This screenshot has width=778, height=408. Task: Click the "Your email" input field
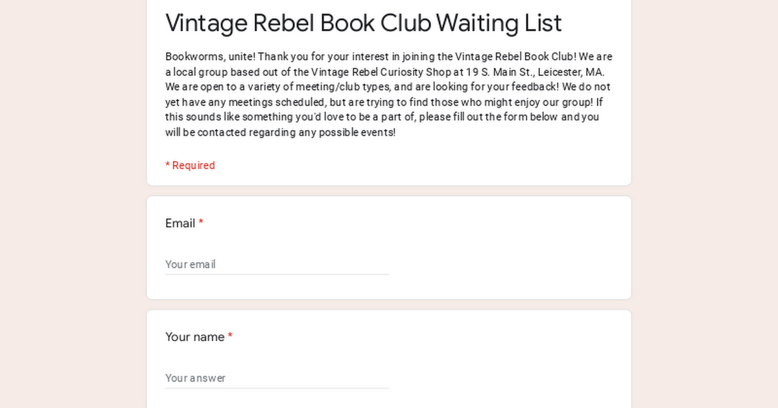(277, 264)
